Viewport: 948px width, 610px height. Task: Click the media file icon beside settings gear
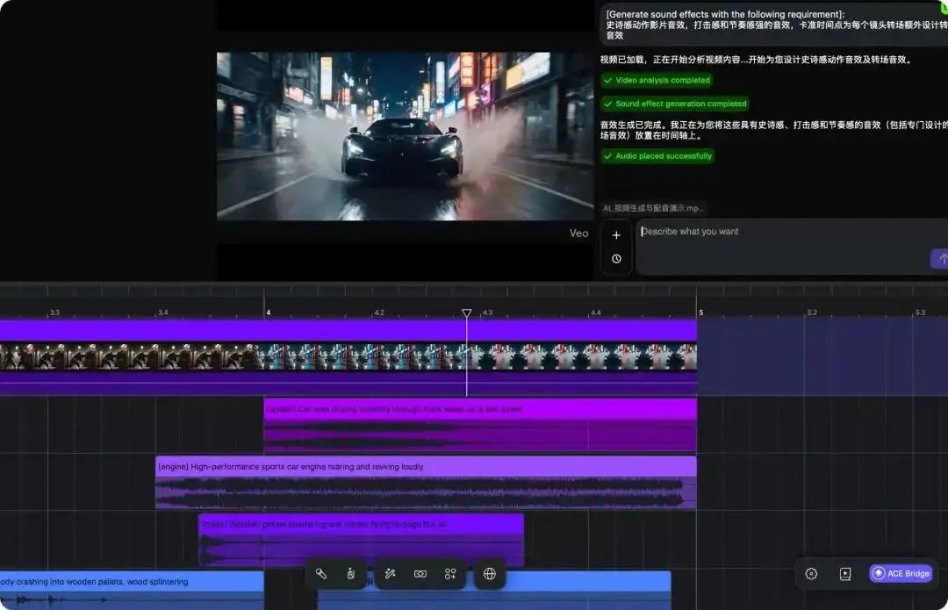coord(845,574)
